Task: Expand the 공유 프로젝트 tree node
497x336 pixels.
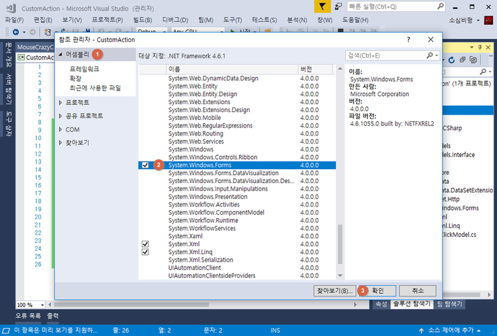Action: click(x=60, y=116)
